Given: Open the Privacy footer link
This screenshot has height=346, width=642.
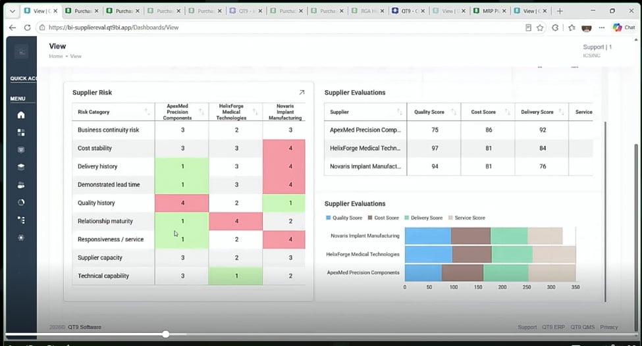Looking at the screenshot, I should click(609, 327).
